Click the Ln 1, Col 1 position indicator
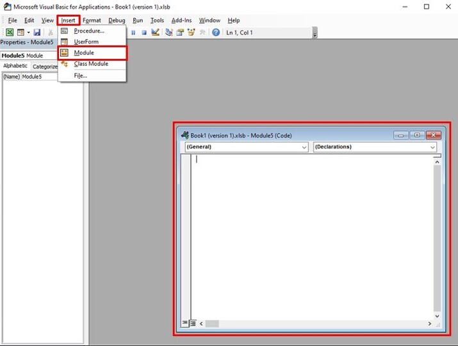458x346 pixels. click(x=240, y=33)
